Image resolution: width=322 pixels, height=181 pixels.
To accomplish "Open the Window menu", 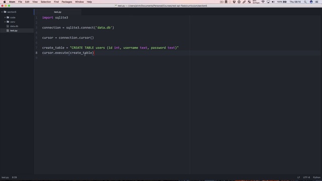I will [x=79, y=2].
